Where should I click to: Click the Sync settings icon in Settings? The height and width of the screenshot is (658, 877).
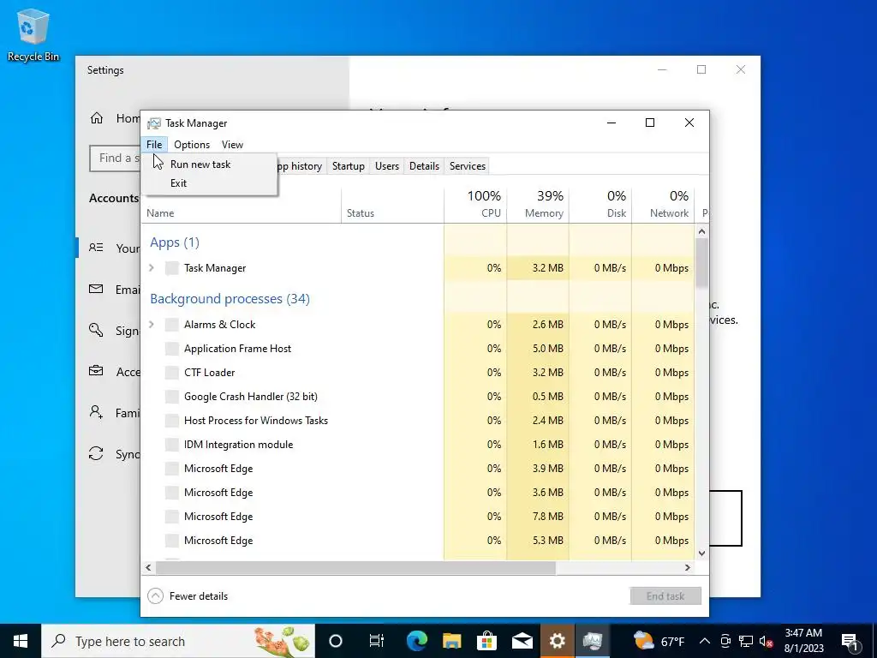(x=96, y=453)
